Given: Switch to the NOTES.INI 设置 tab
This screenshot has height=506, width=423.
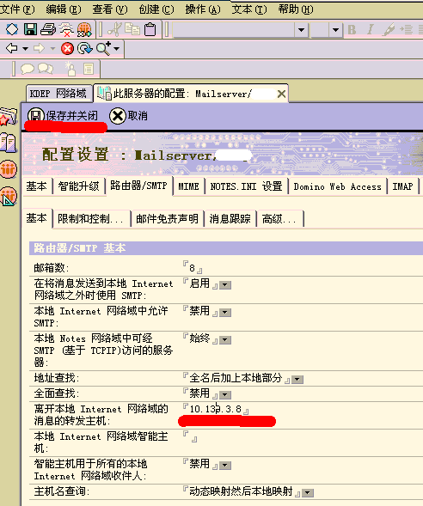Looking at the screenshot, I should click(247, 186).
